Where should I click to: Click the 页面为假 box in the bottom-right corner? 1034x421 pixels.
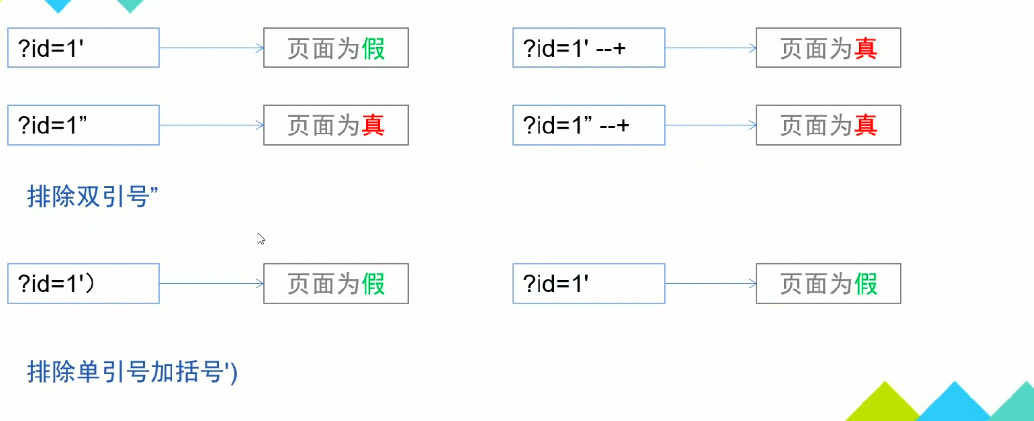(x=828, y=284)
